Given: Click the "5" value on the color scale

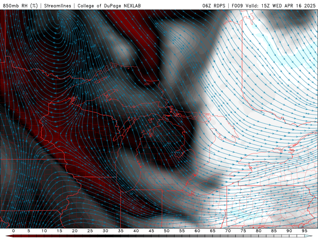Looking at the screenshot, I should [x=29, y=231].
